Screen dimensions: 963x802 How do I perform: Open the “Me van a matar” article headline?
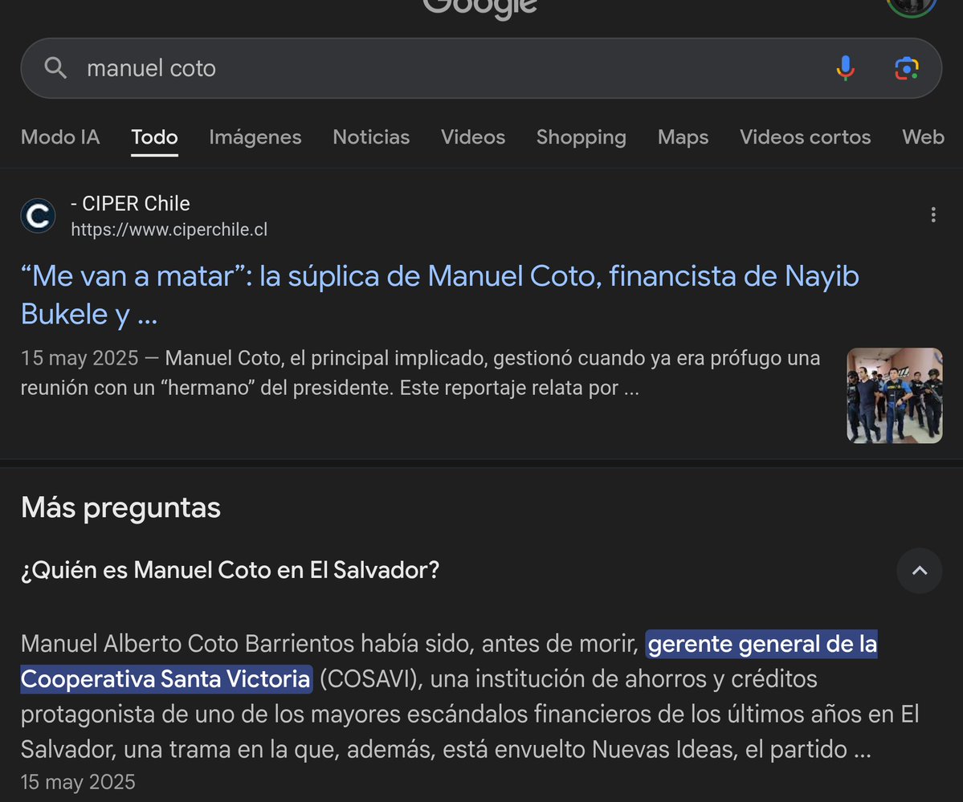439,295
